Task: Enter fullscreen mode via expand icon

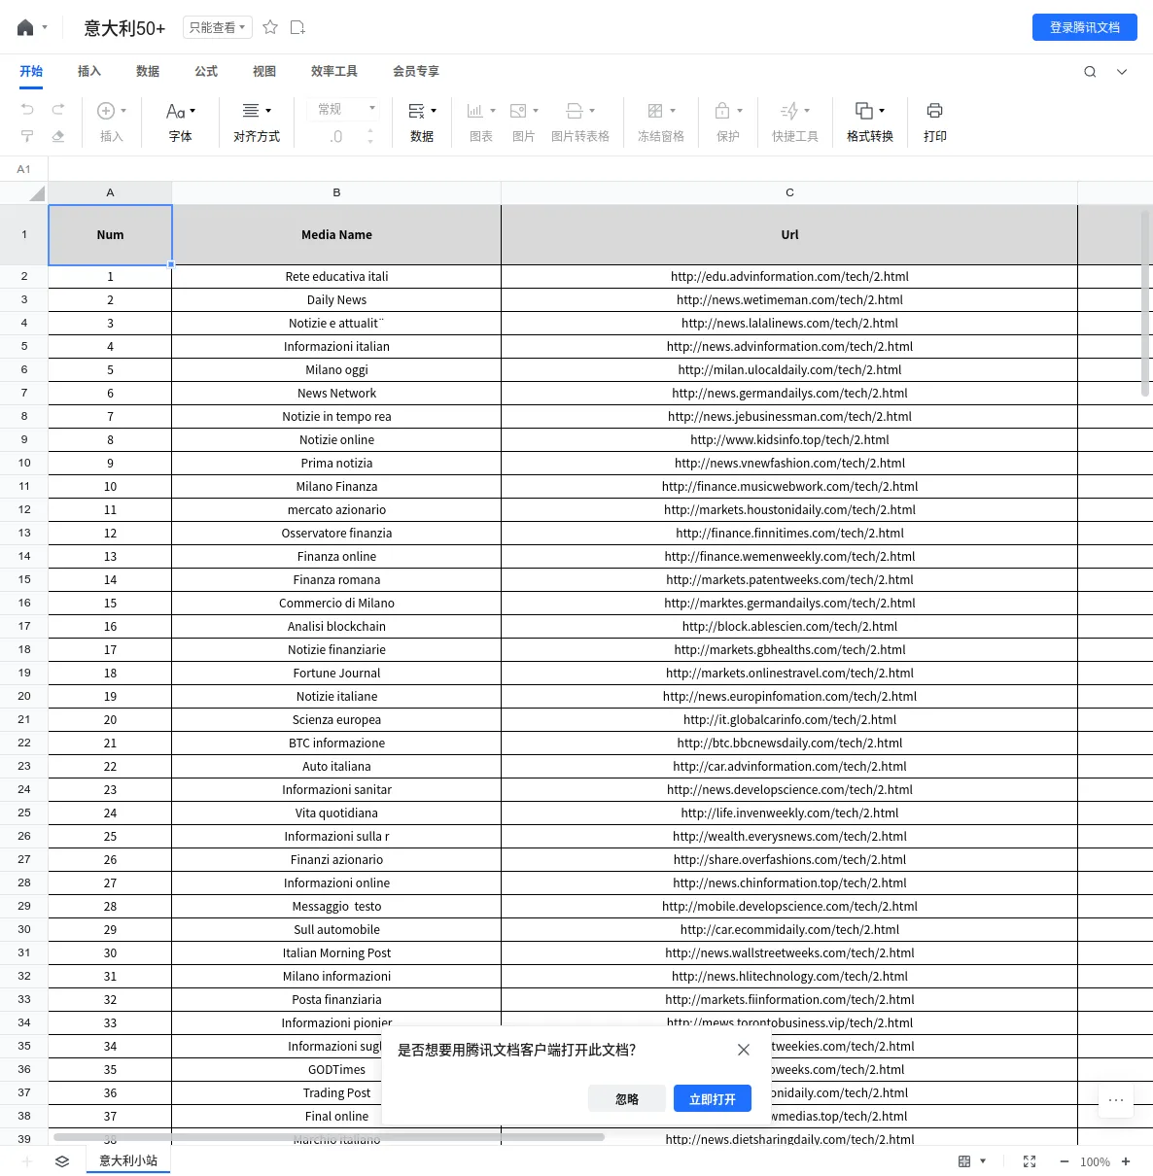Action: point(1030,1161)
